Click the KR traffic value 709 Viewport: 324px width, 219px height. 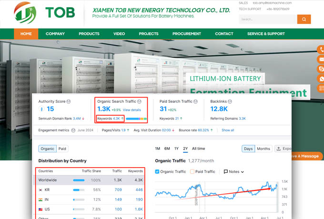click(118, 189)
